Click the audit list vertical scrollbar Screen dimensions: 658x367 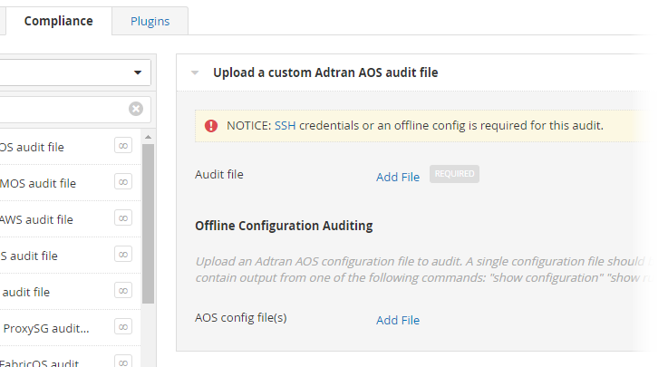coord(149,227)
